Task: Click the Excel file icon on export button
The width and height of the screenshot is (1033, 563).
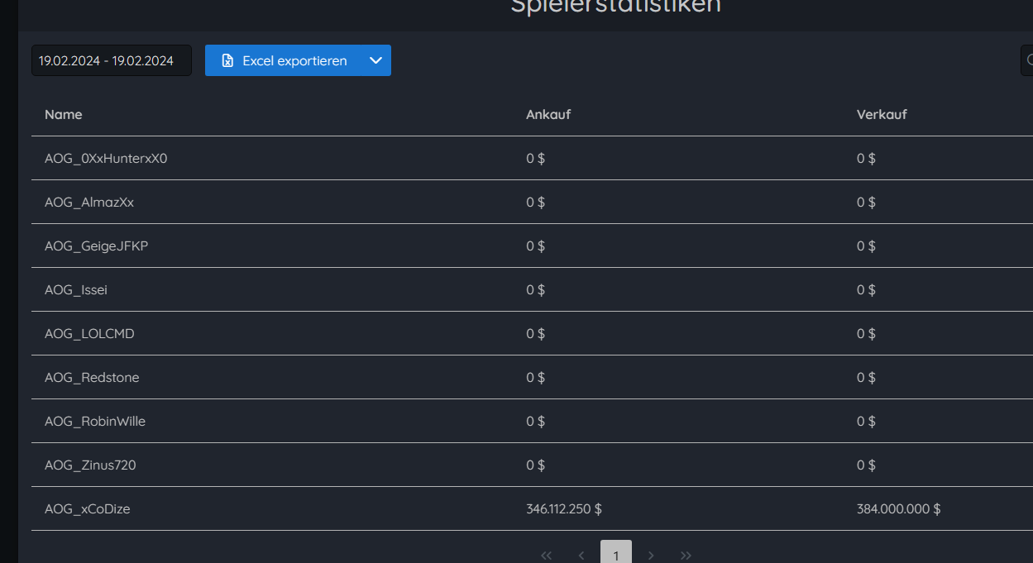Action: coord(227,60)
